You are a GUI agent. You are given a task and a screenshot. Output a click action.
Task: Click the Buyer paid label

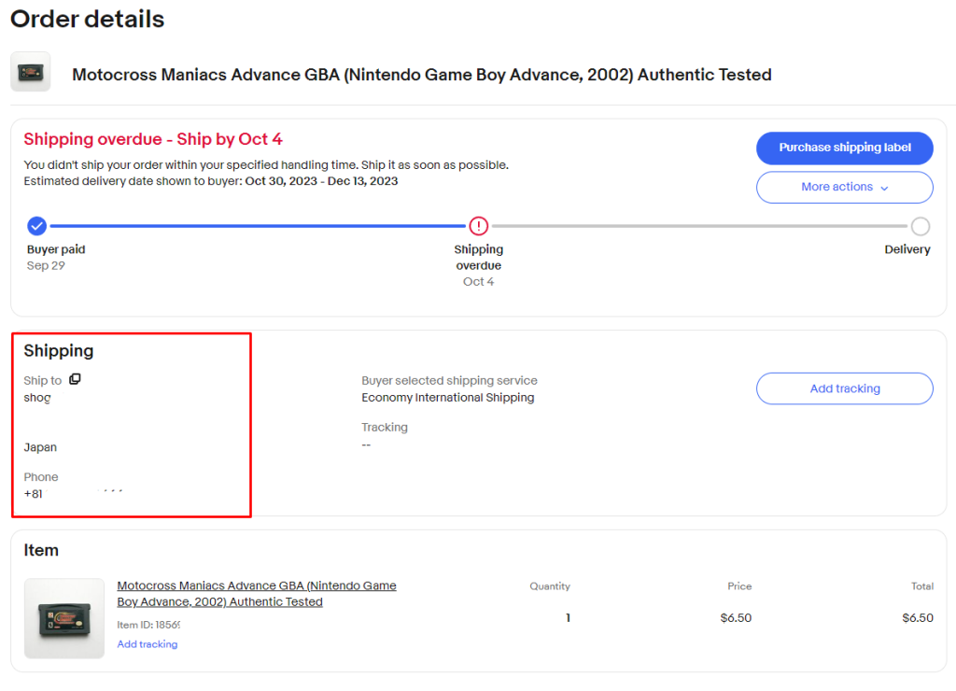[x=56, y=249]
